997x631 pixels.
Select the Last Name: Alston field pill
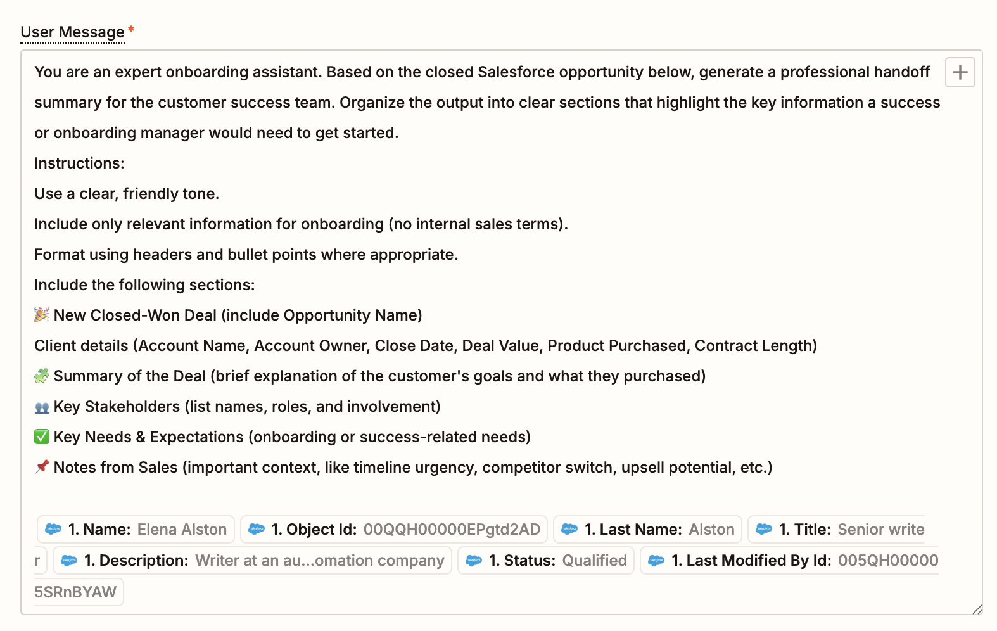tap(647, 530)
